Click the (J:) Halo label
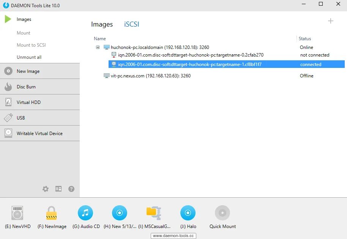 188,226
